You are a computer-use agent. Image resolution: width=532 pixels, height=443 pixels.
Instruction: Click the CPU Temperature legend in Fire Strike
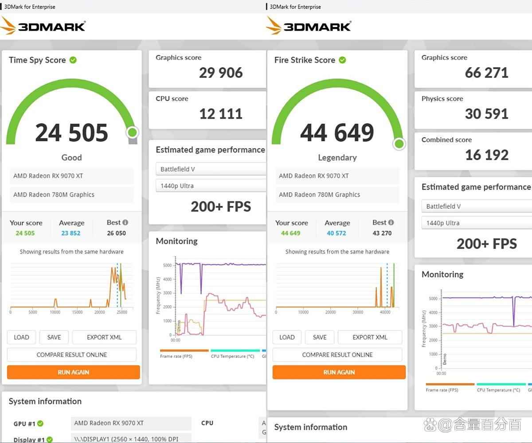(x=501, y=388)
